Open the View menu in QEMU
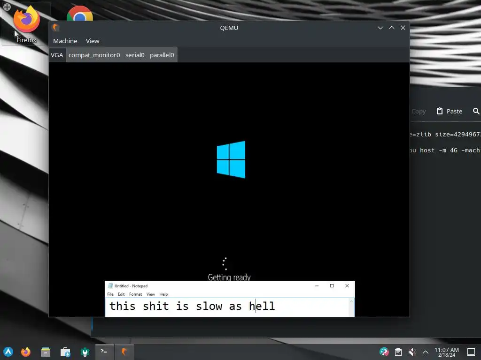This screenshot has height=360, width=481. [x=93, y=41]
